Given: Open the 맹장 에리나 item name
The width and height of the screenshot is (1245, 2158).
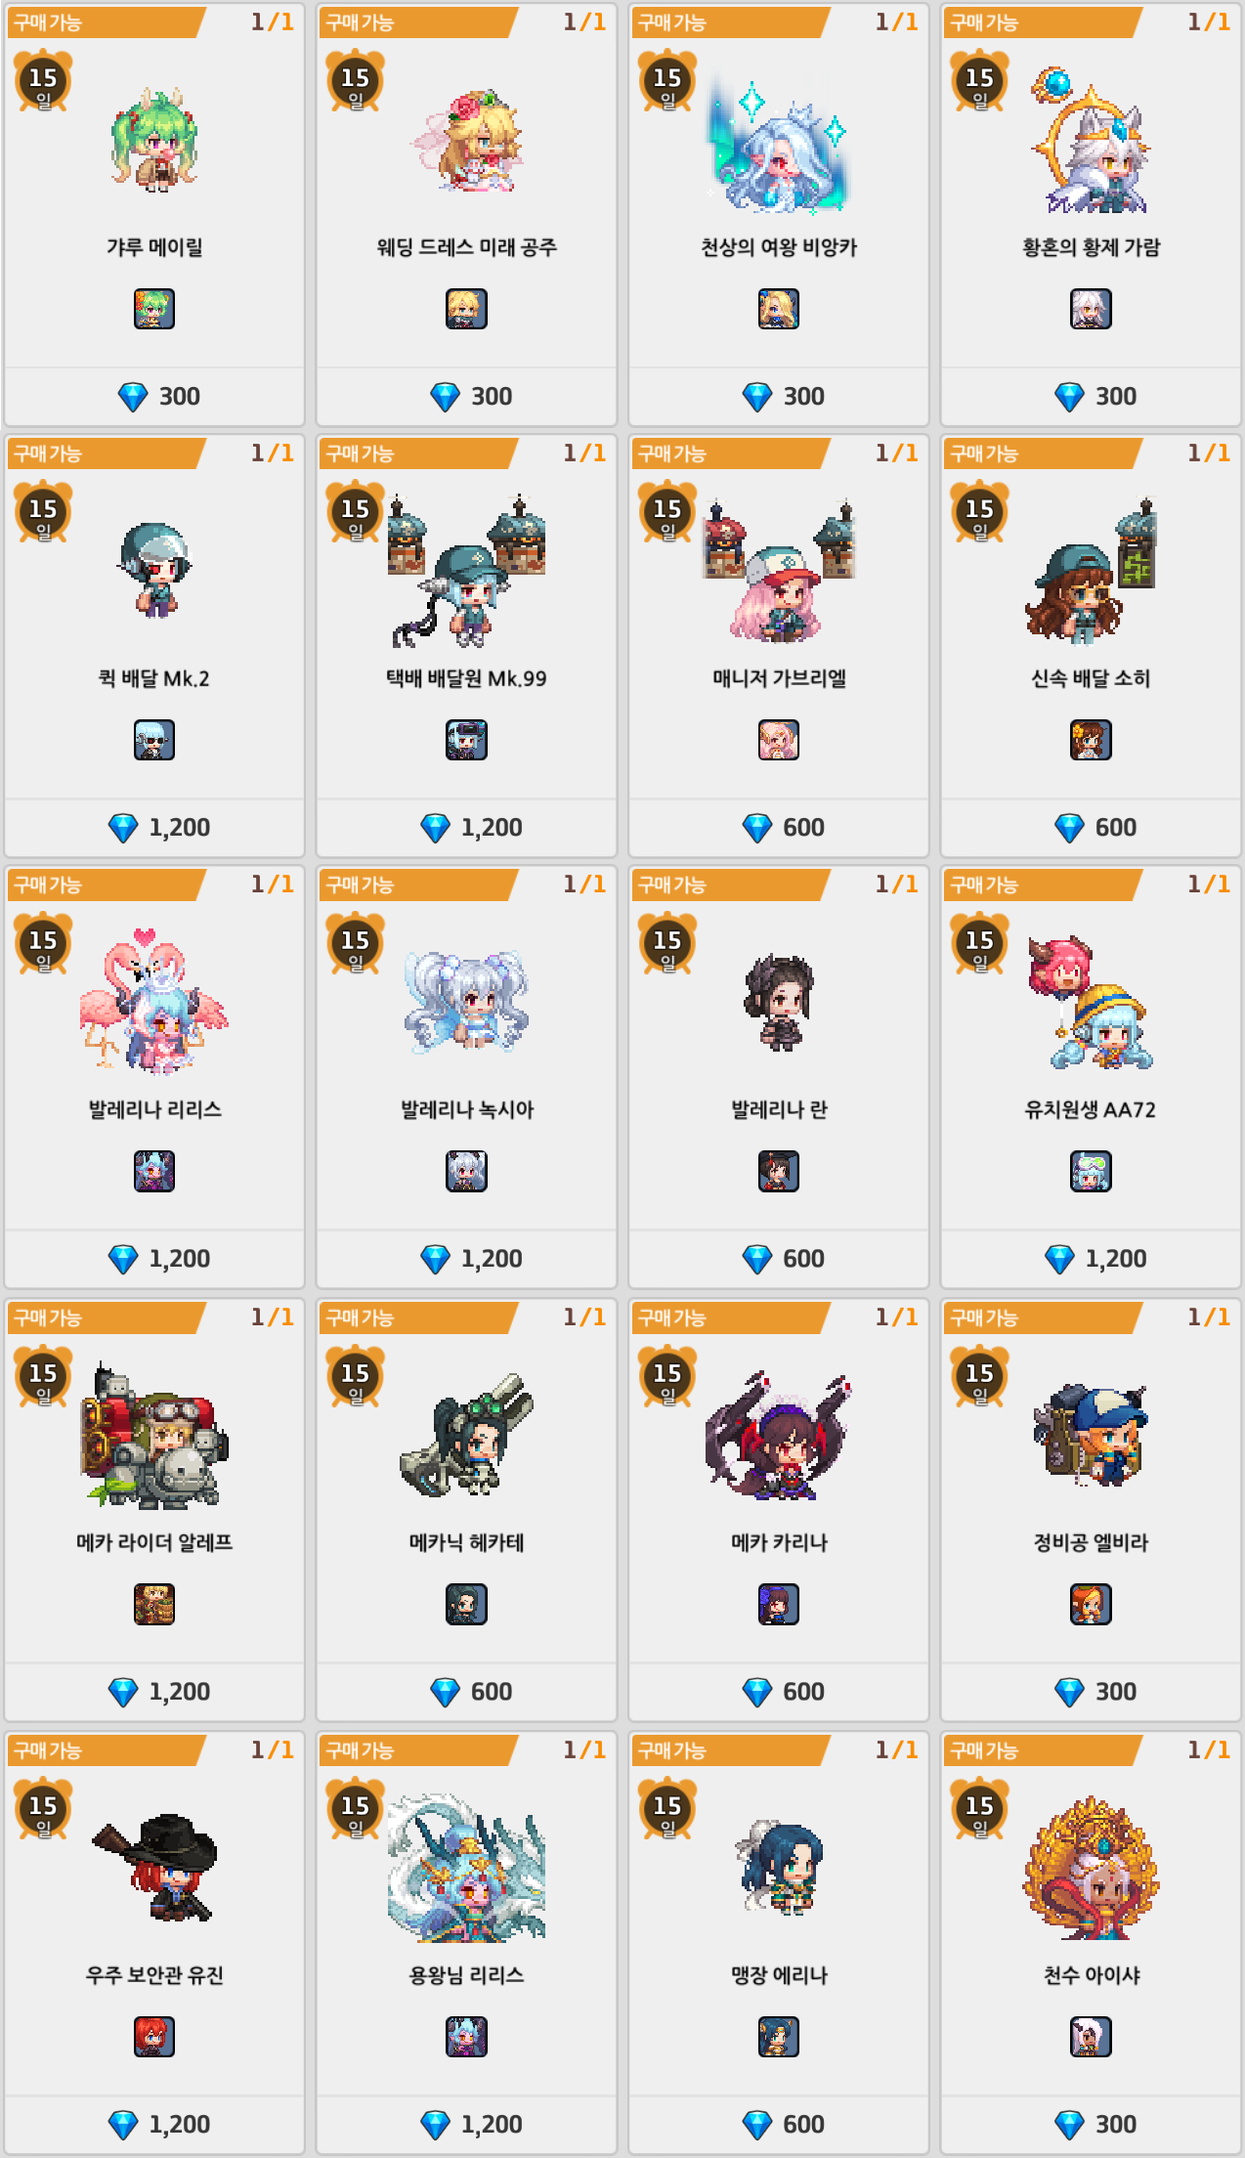Looking at the screenshot, I should pyautogui.click(x=779, y=1975).
